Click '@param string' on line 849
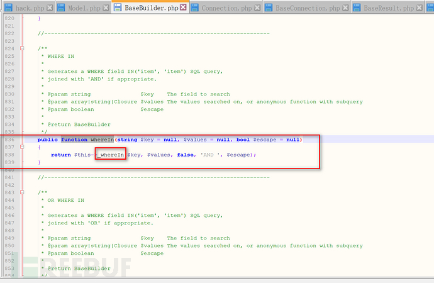 click(x=69, y=238)
